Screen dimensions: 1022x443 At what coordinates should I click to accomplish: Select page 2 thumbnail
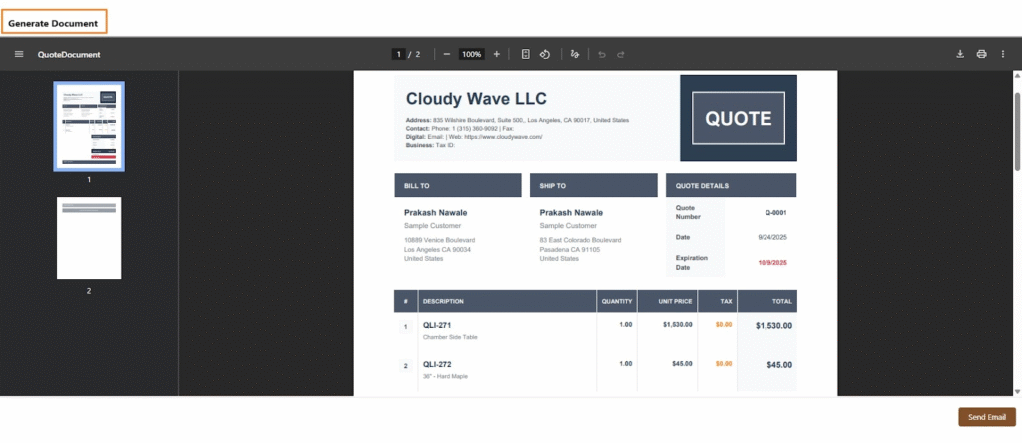coord(89,237)
